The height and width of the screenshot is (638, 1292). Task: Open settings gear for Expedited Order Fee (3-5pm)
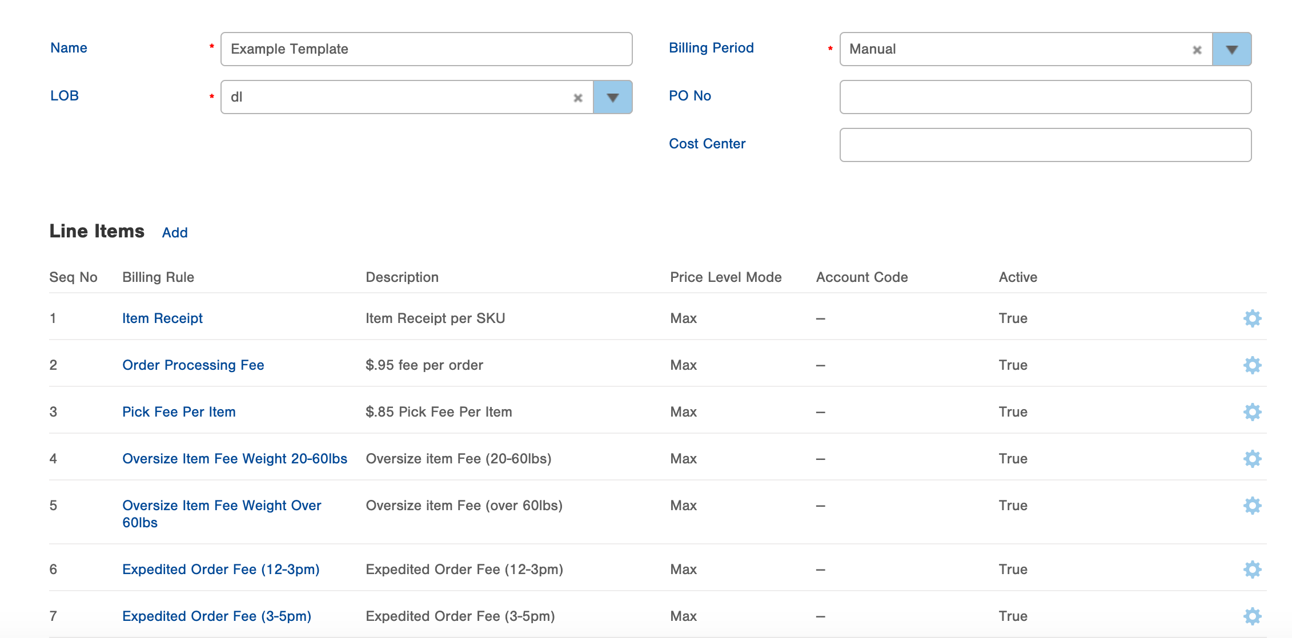[x=1252, y=616]
